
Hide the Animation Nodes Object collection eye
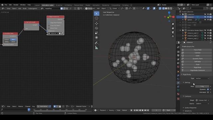click(208, 30)
